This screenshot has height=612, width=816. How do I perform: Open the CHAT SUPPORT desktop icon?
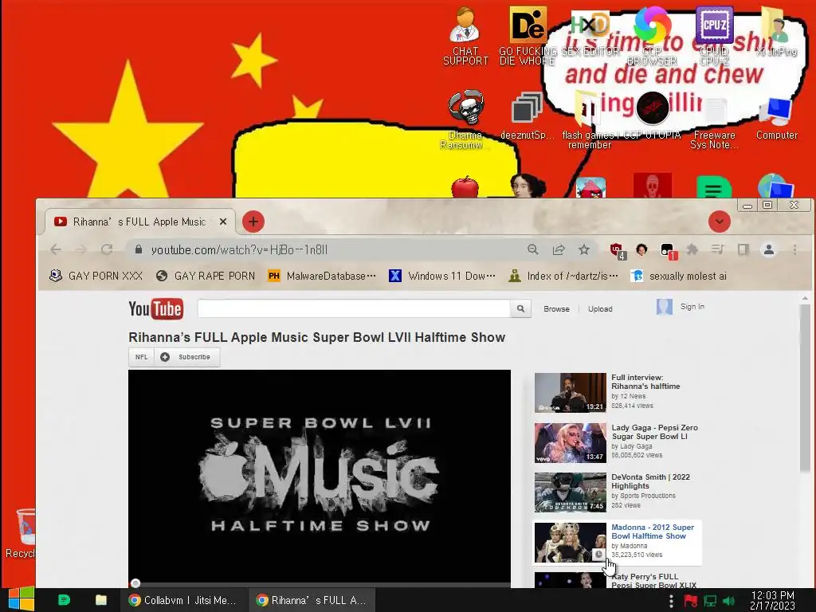click(465, 37)
